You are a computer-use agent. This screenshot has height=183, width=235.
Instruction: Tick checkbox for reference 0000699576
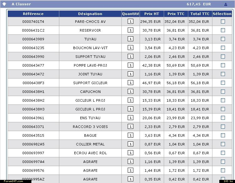[x=223, y=170]
